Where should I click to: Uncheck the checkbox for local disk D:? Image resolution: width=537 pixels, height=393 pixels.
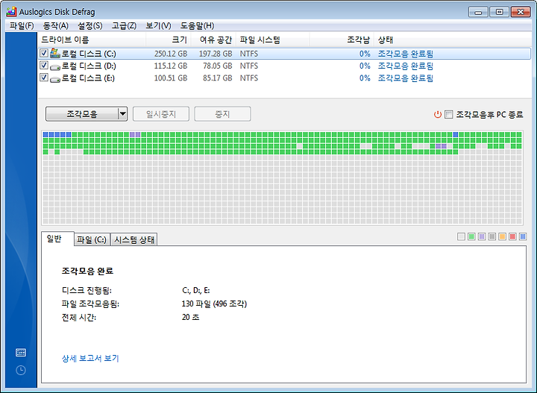[43, 66]
